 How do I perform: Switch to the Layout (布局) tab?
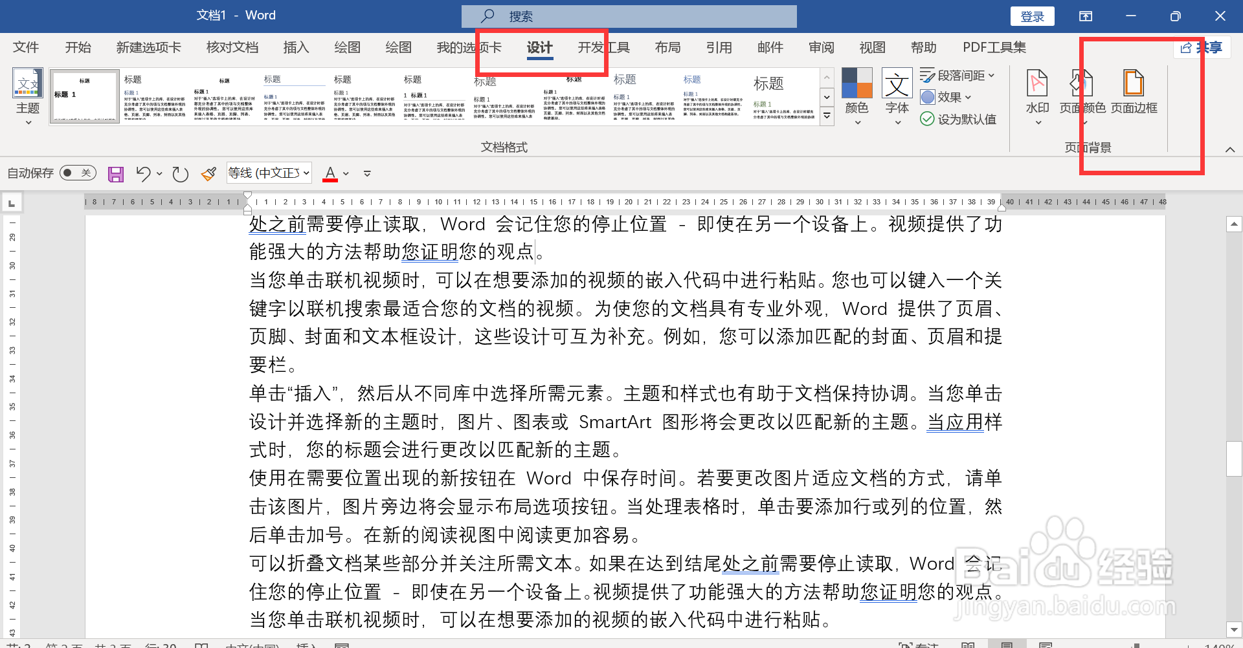[x=667, y=47]
